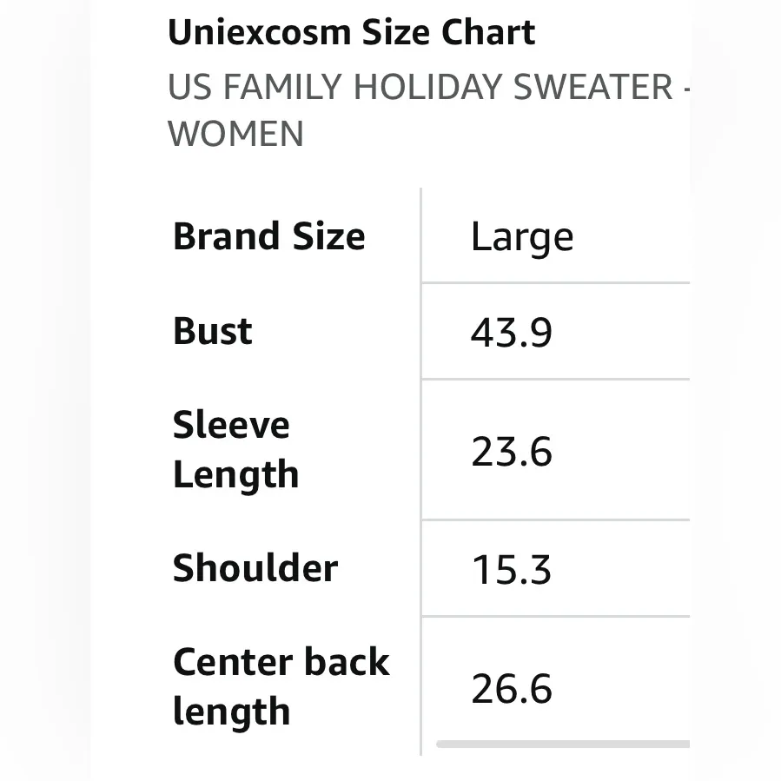781x781 pixels.
Task: Select the 23.6 sleeve length value
Action: point(512,452)
